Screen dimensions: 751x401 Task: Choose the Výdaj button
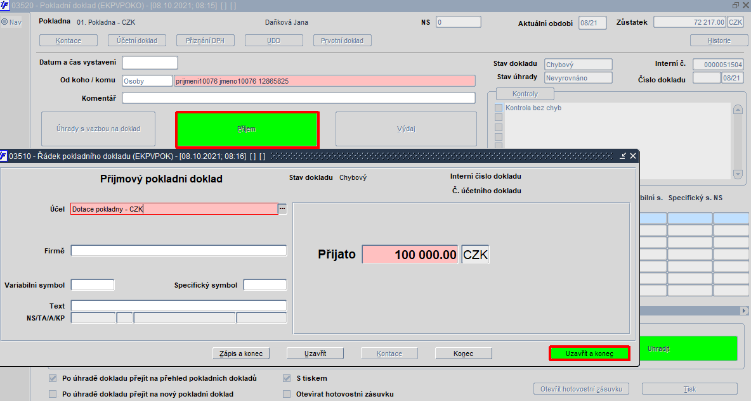pos(406,129)
